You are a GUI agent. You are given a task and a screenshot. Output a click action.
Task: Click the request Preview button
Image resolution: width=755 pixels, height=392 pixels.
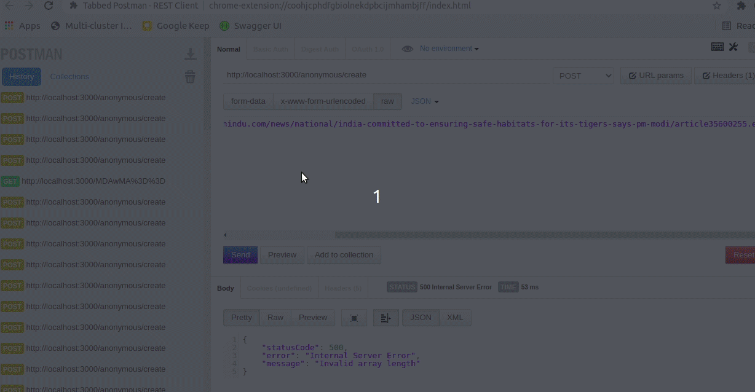click(282, 255)
